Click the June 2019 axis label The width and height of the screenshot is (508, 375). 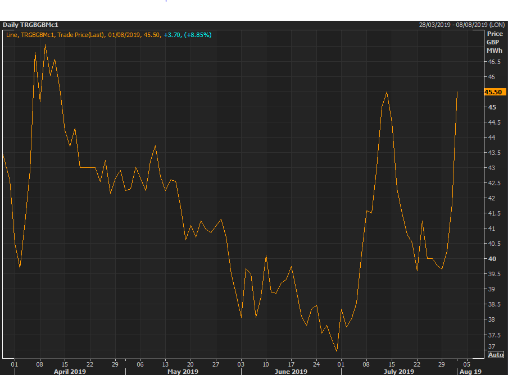coord(291,372)
